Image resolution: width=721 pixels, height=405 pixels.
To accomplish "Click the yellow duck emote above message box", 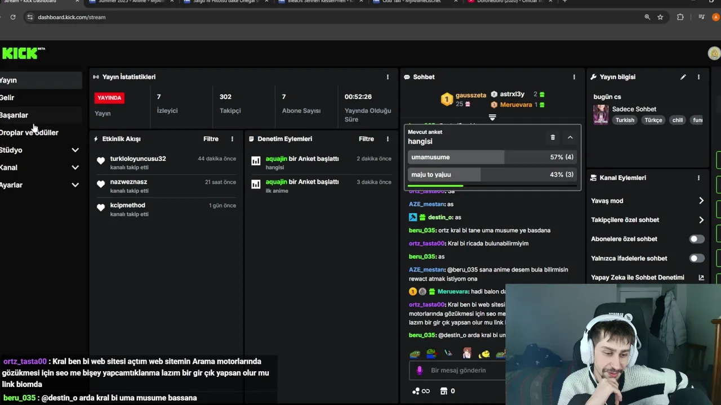I will click(484, 354).
